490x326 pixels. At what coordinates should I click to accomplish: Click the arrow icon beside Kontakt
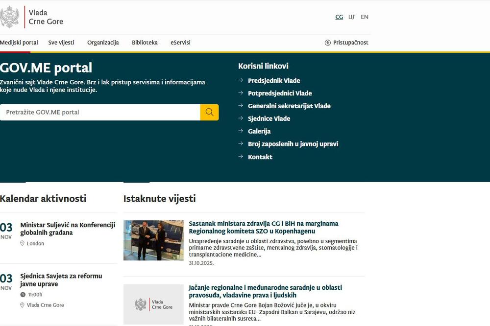tap(241, 157)
